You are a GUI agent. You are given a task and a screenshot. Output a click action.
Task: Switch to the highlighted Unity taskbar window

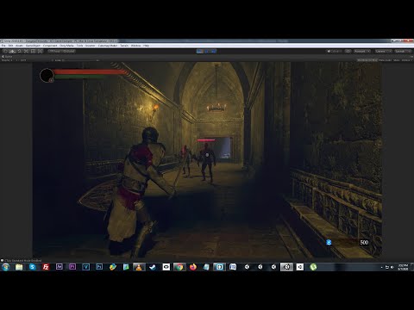[x=286, y=267]
